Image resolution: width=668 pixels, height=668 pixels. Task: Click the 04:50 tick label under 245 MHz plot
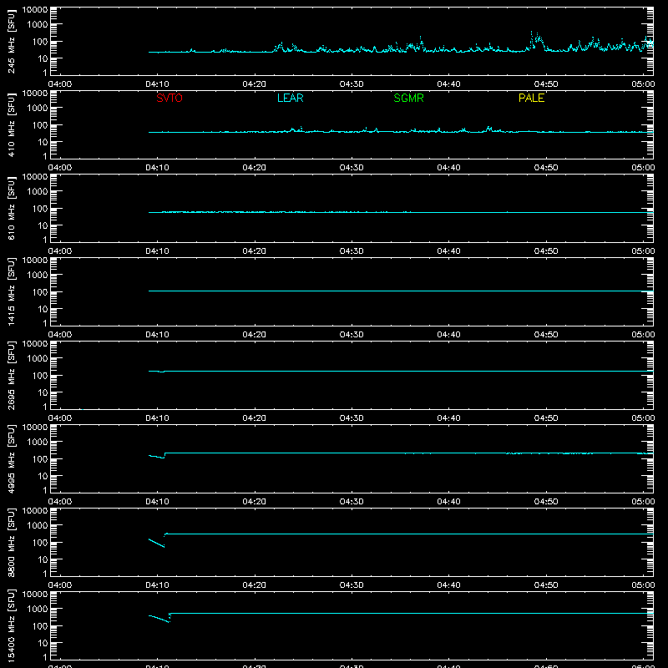coord(546,84)
